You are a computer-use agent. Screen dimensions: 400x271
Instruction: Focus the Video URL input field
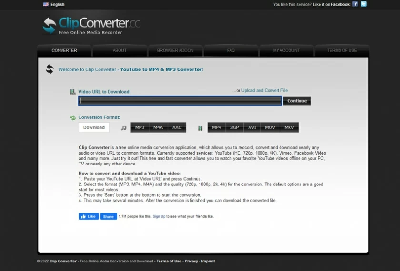coord(180,101)
